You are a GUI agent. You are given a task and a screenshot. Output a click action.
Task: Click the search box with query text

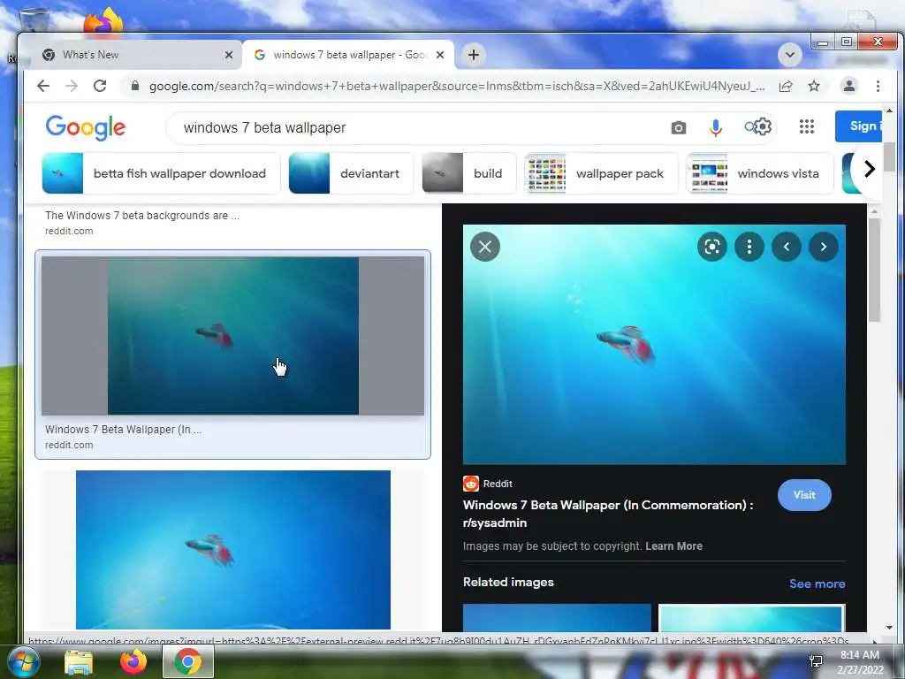[415, 127]
